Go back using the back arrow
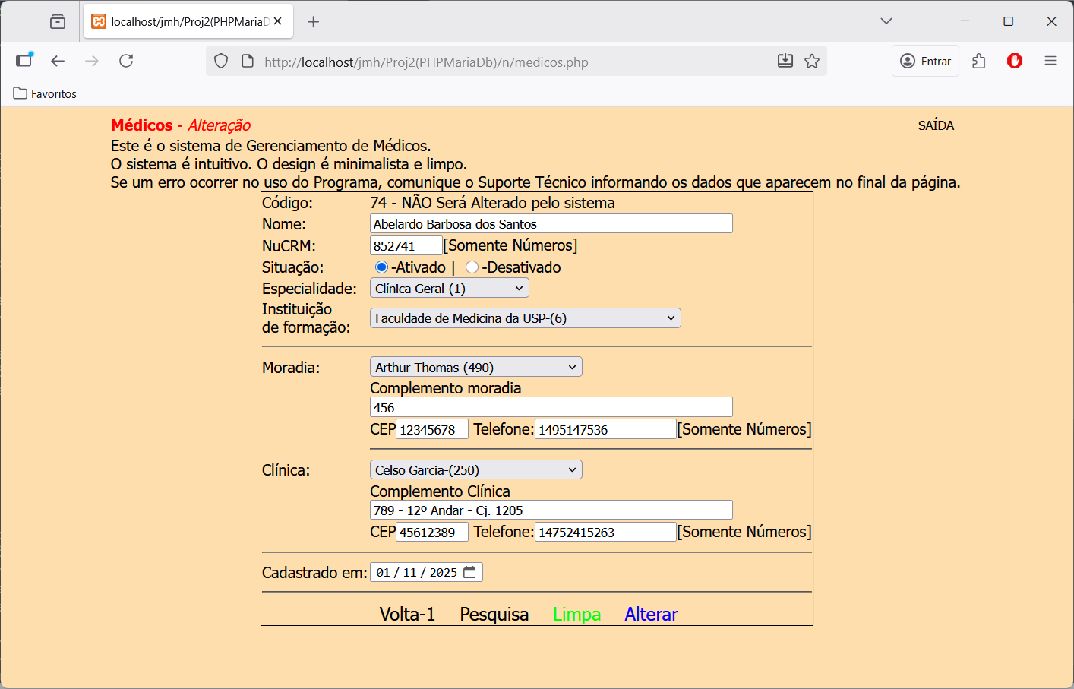1074x689 pixels. 58,61
